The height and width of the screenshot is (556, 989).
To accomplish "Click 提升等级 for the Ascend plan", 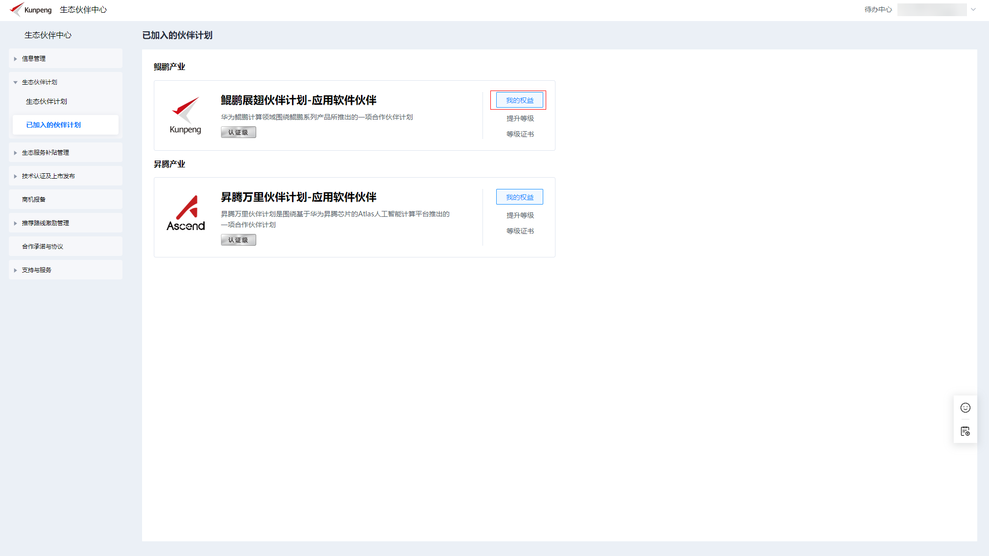I will [520, 215].
